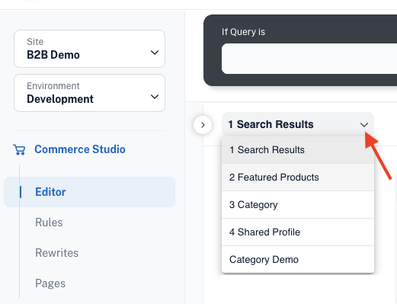Image resolution: width=397 pixels, height=304 pixels.
Task: Choose 3 Category option
Action: point(298,205)
